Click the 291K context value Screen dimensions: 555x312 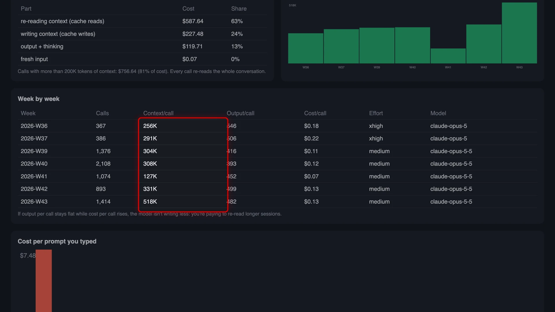(x=150, y=138)
